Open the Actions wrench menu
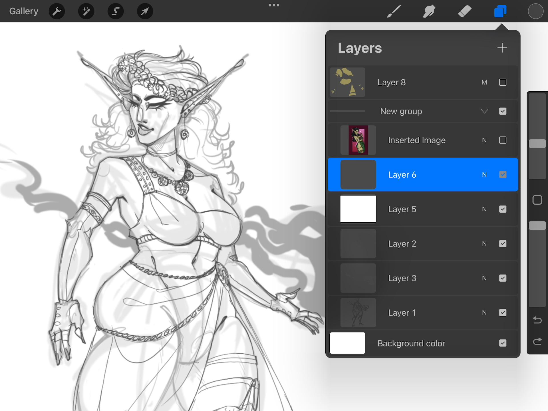The width and height of the screenshot is (548, 411). pos(57,11)
